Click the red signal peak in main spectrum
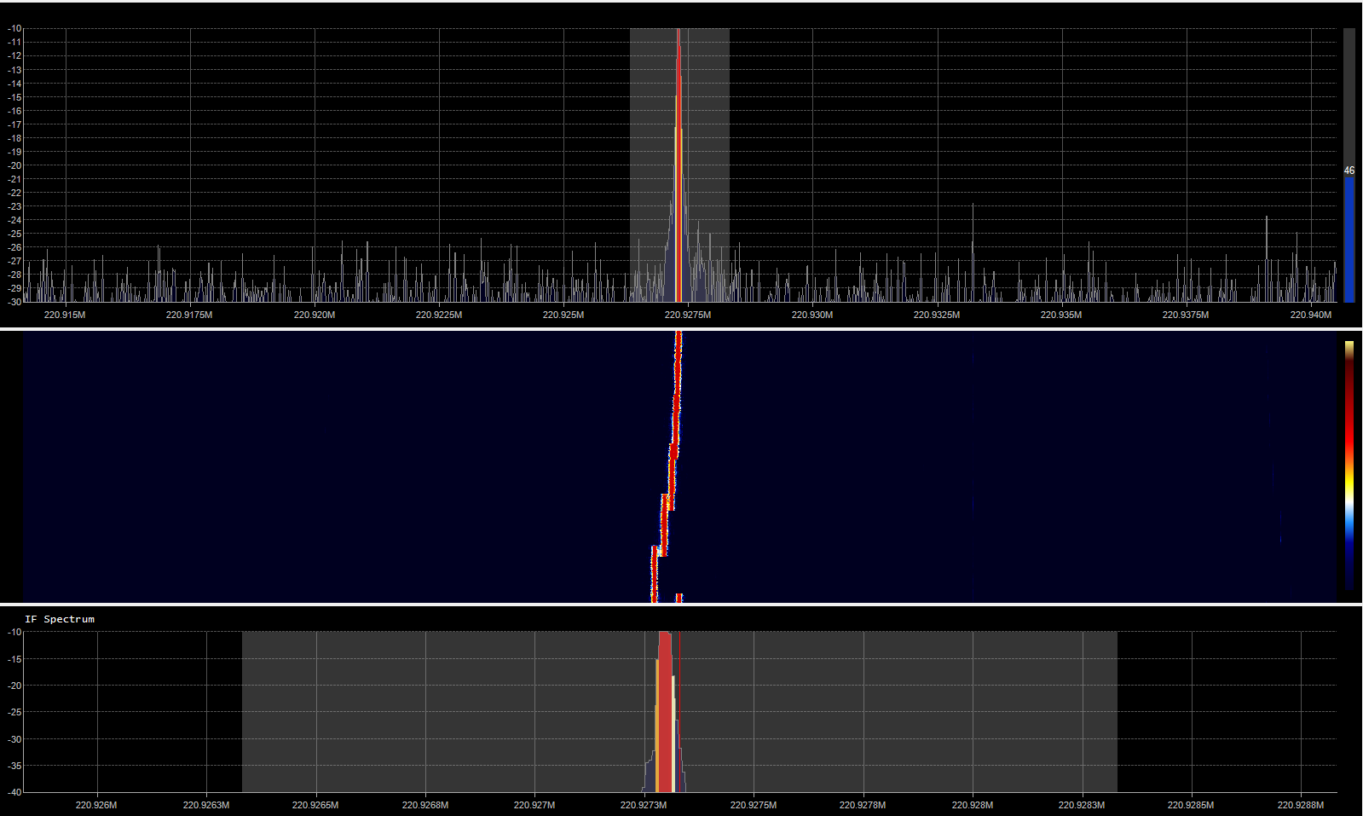1363x816 pixels. click(679, 165)
